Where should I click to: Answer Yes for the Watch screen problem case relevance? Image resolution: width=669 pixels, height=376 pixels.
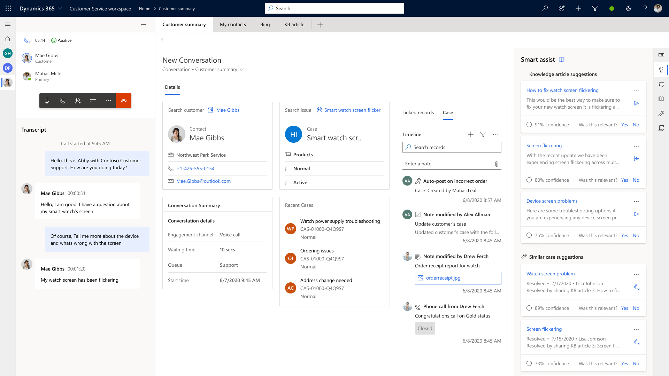pos(624,308)
